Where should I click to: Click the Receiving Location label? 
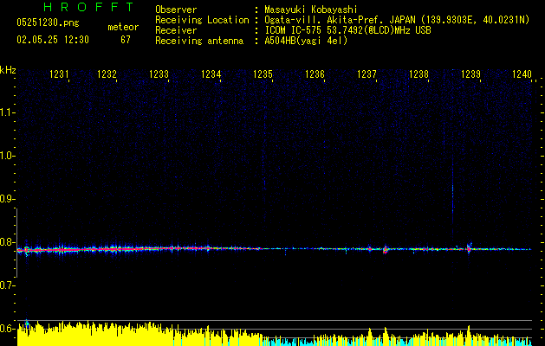[x=202, y=20]
